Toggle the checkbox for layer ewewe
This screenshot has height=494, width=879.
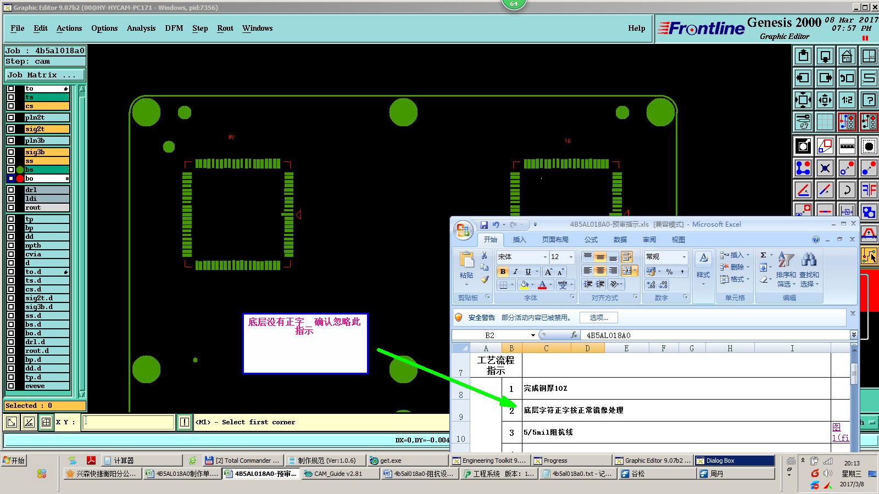11,386
